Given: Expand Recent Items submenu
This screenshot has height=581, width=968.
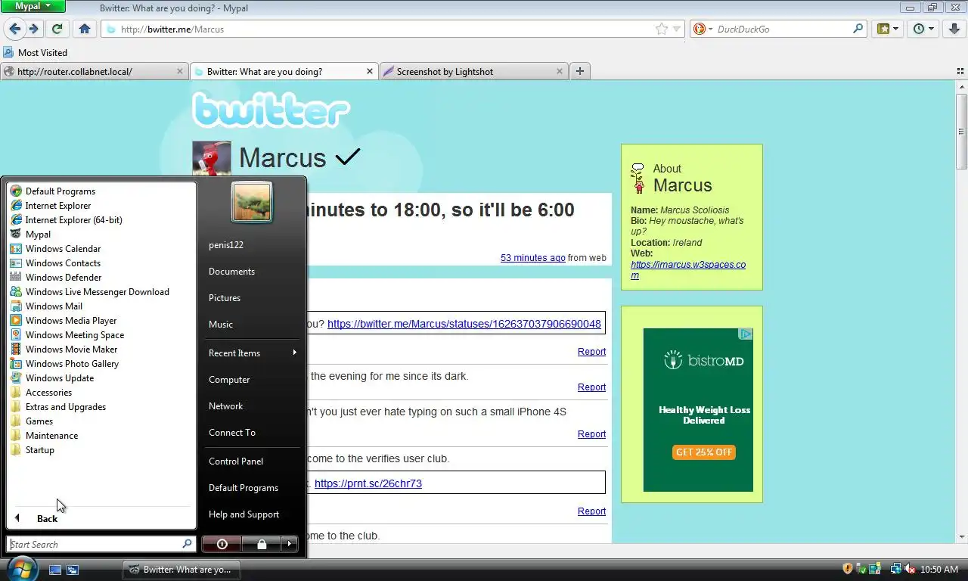Looking at the screenshot, I should coord(252,353).
